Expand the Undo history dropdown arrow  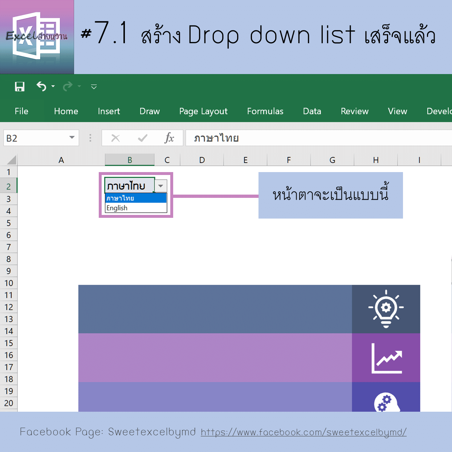tap(53, 86)
